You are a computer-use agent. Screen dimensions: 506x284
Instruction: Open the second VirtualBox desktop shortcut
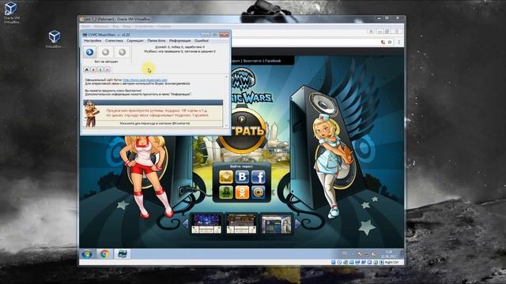coord(54,39)
